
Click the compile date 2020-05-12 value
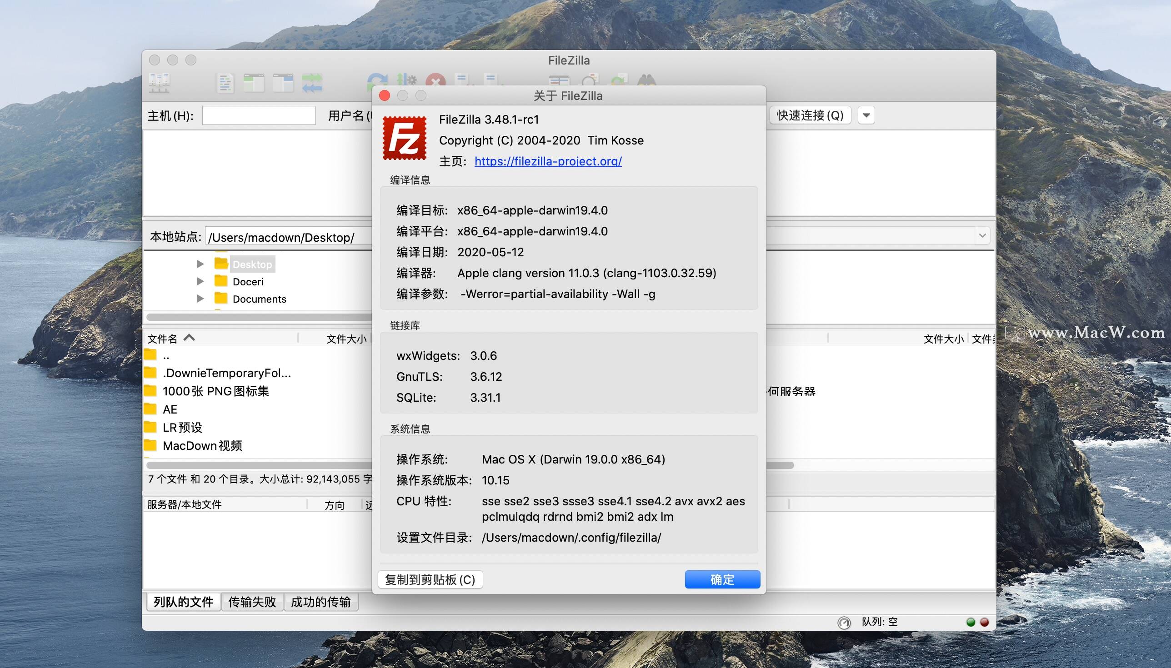coord(490,252)
